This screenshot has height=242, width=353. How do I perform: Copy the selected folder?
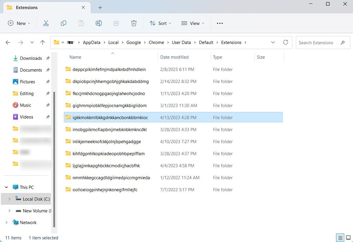coord(64,23)
